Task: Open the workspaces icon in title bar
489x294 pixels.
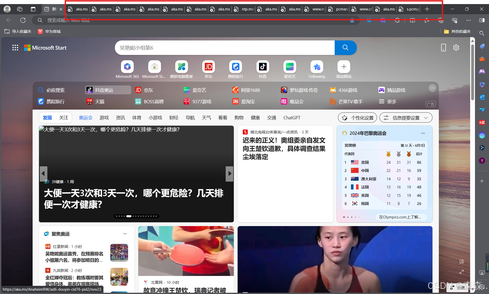Action: tap(20, 9)
